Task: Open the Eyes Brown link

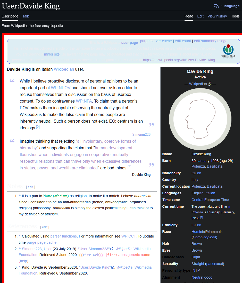Action: (x=197, y=251)
